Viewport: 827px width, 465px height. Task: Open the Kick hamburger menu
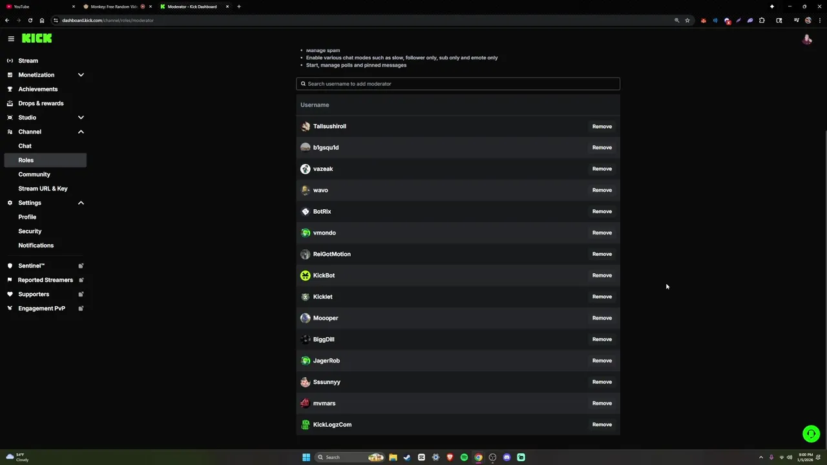[x=11, y=39]
